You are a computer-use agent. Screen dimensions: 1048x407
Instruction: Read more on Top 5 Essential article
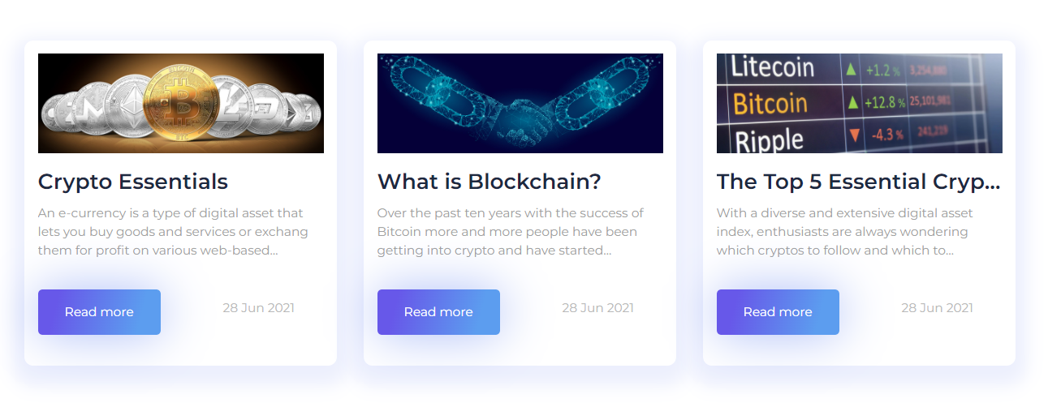coord(778,312)
